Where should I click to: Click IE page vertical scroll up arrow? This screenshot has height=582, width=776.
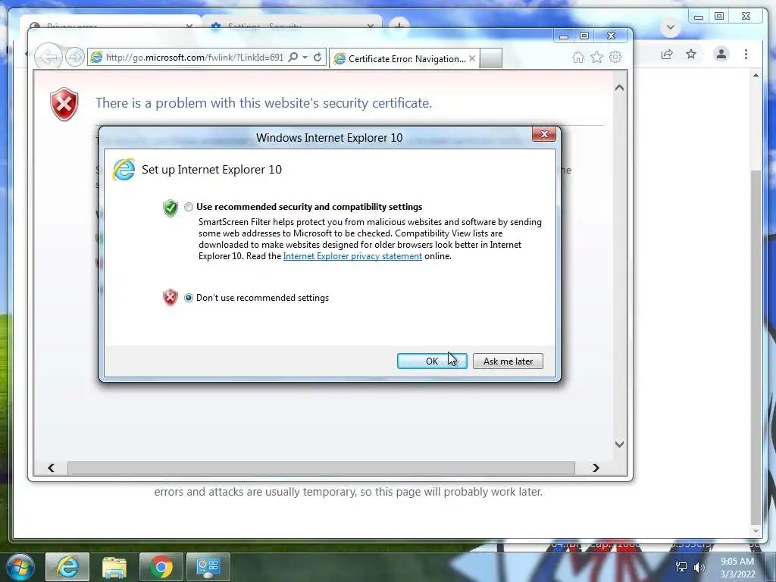click(x=619, y=88)
